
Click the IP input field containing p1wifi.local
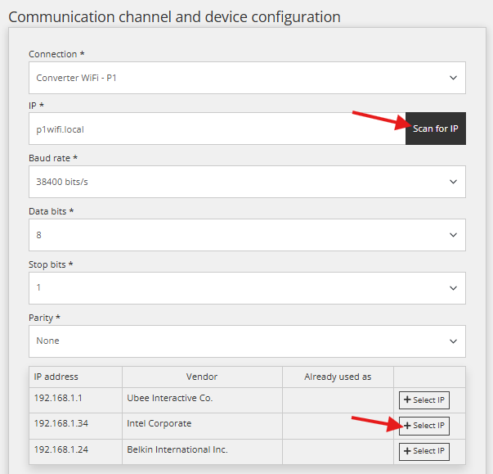tap(217, 129)
